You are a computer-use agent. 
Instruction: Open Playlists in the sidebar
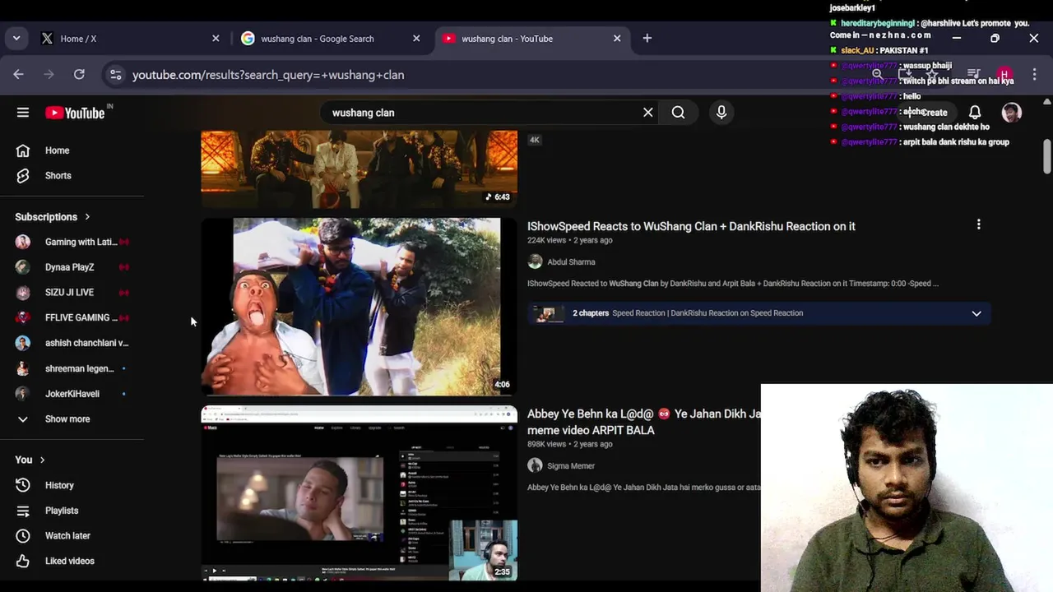pyautogui.click(x=62, y=511)
